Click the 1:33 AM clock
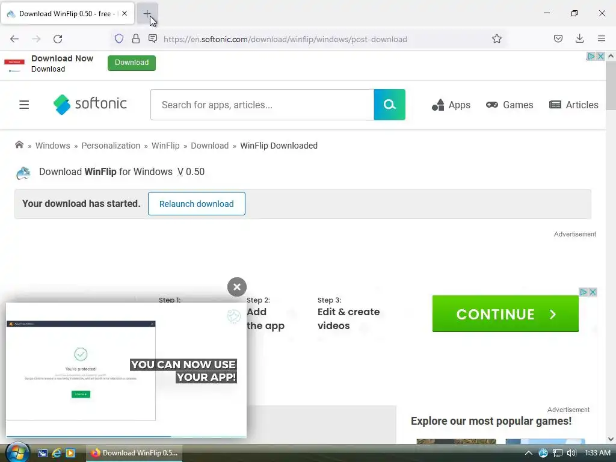Viewport: 616px width, 462px height. [597, 453]
